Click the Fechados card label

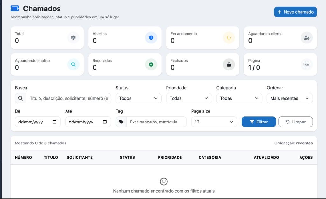coord(179,61)
